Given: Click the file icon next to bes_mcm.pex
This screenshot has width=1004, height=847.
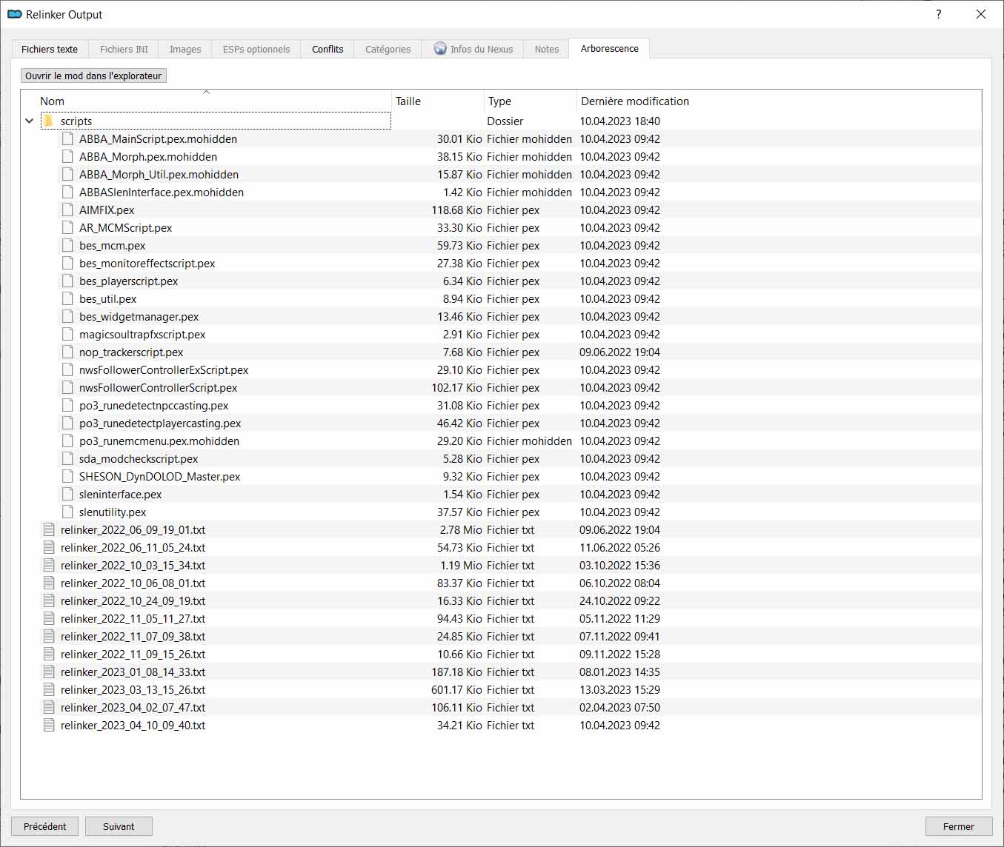Looking at the screenshot, I should 67,245.
